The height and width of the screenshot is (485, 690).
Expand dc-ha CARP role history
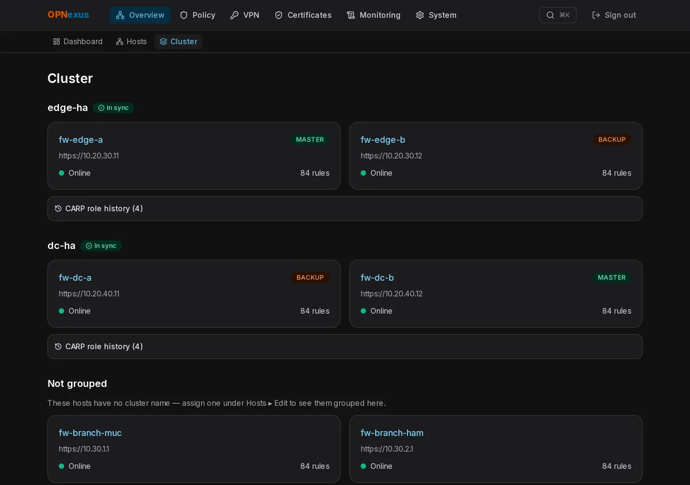(x=345, y=347)
